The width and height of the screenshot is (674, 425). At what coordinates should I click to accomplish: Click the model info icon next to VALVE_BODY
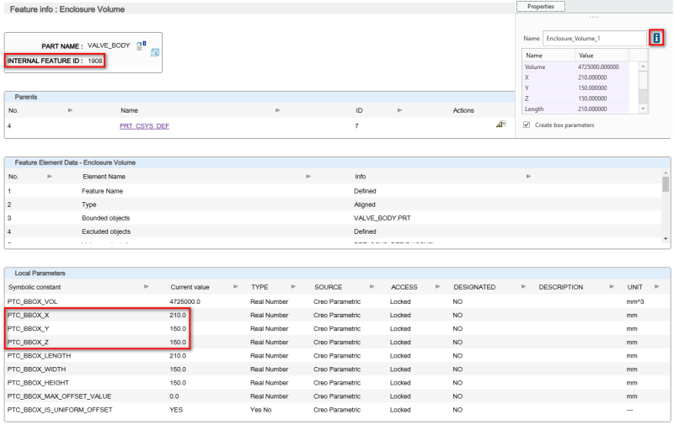(142, 45)
